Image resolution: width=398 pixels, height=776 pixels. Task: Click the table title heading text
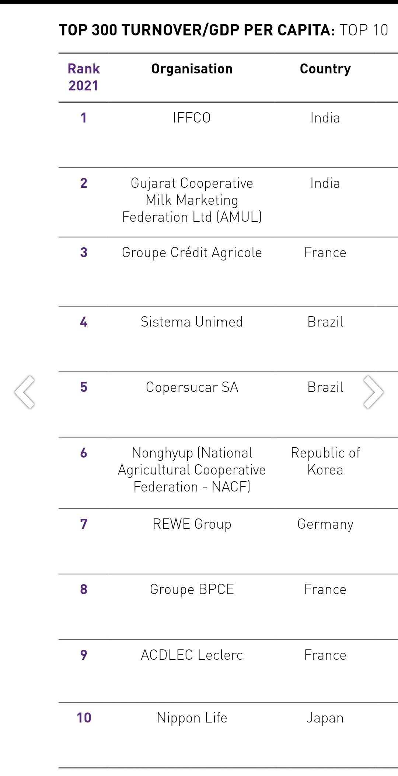pyautogui.click(x=223, y=30)
